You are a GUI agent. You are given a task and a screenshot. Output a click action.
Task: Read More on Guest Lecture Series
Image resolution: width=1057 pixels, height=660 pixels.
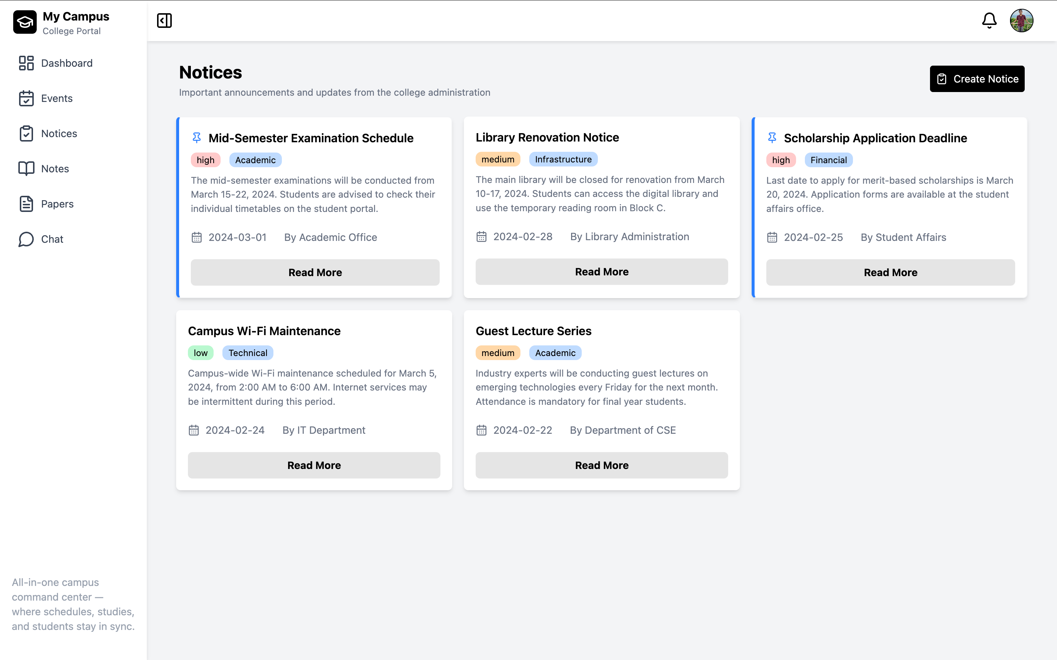(601, 465)
